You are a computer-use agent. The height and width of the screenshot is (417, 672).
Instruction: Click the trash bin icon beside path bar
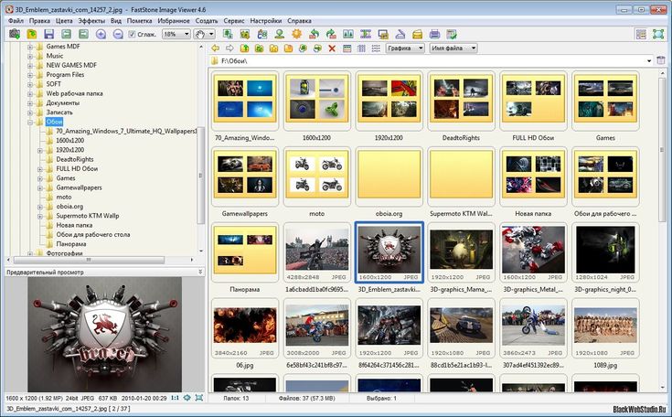661,60
